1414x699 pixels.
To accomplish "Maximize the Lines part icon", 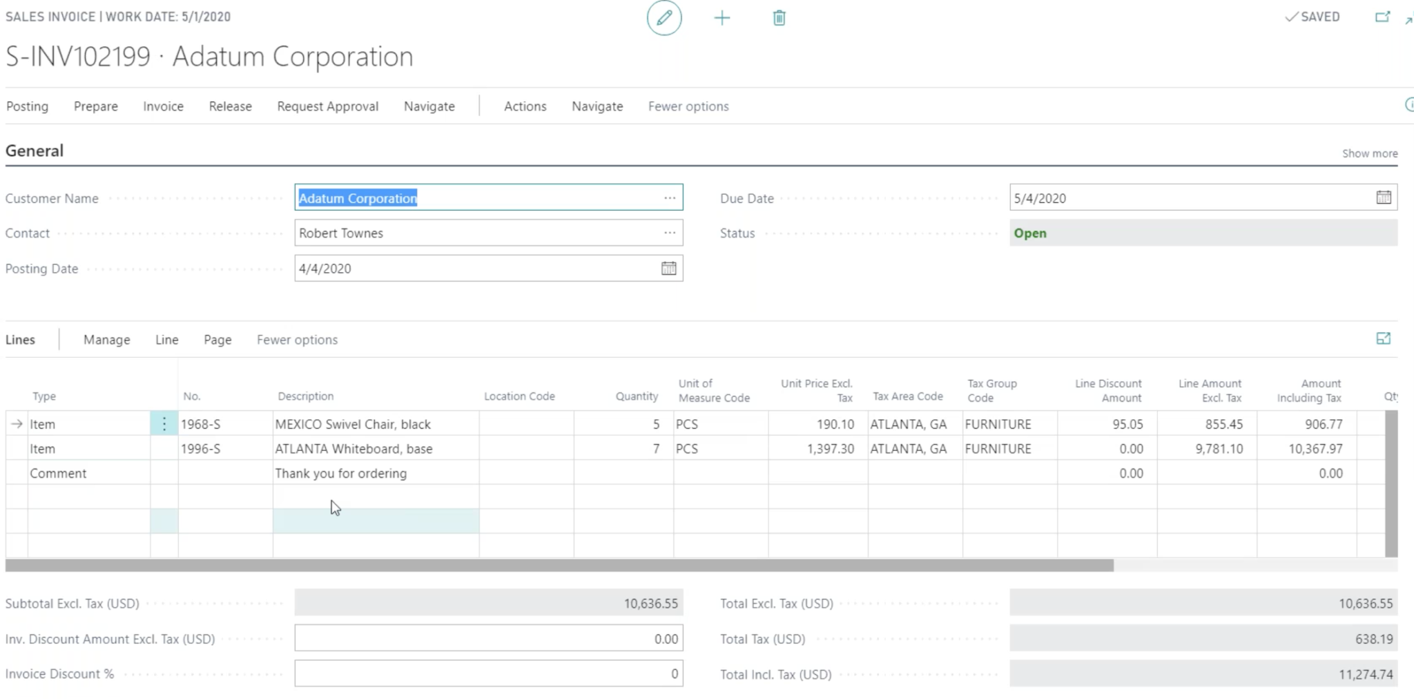I will [x=1384, y=338].
